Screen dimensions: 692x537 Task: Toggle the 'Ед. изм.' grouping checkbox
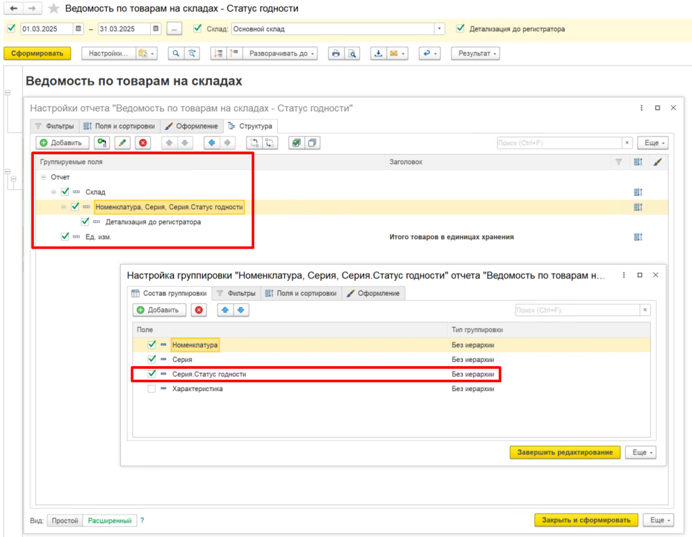[65, 236]
